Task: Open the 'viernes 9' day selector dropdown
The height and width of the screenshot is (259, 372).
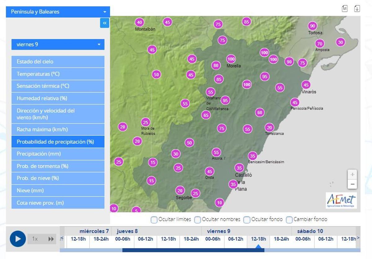Action: [58, 44]
